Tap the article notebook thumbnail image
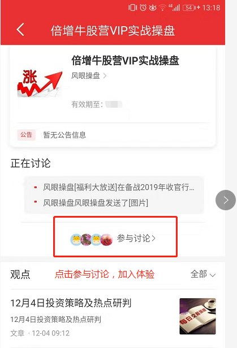This screenshot has width=237, height=348. tap(197, 316)
